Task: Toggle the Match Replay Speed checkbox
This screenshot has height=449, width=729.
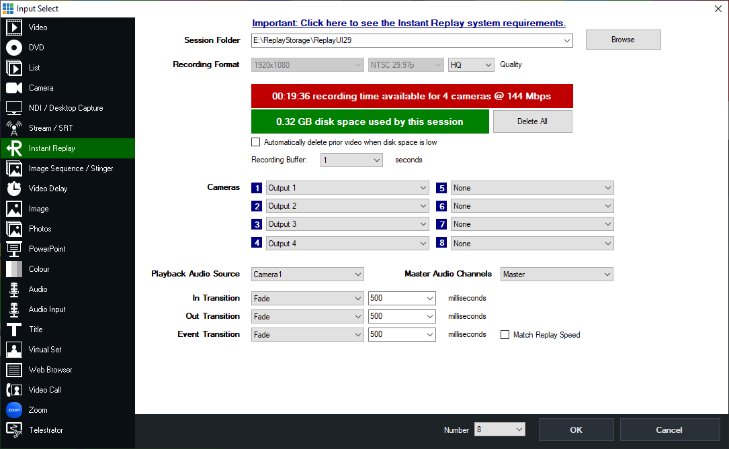Action: [x=505, y=335]
